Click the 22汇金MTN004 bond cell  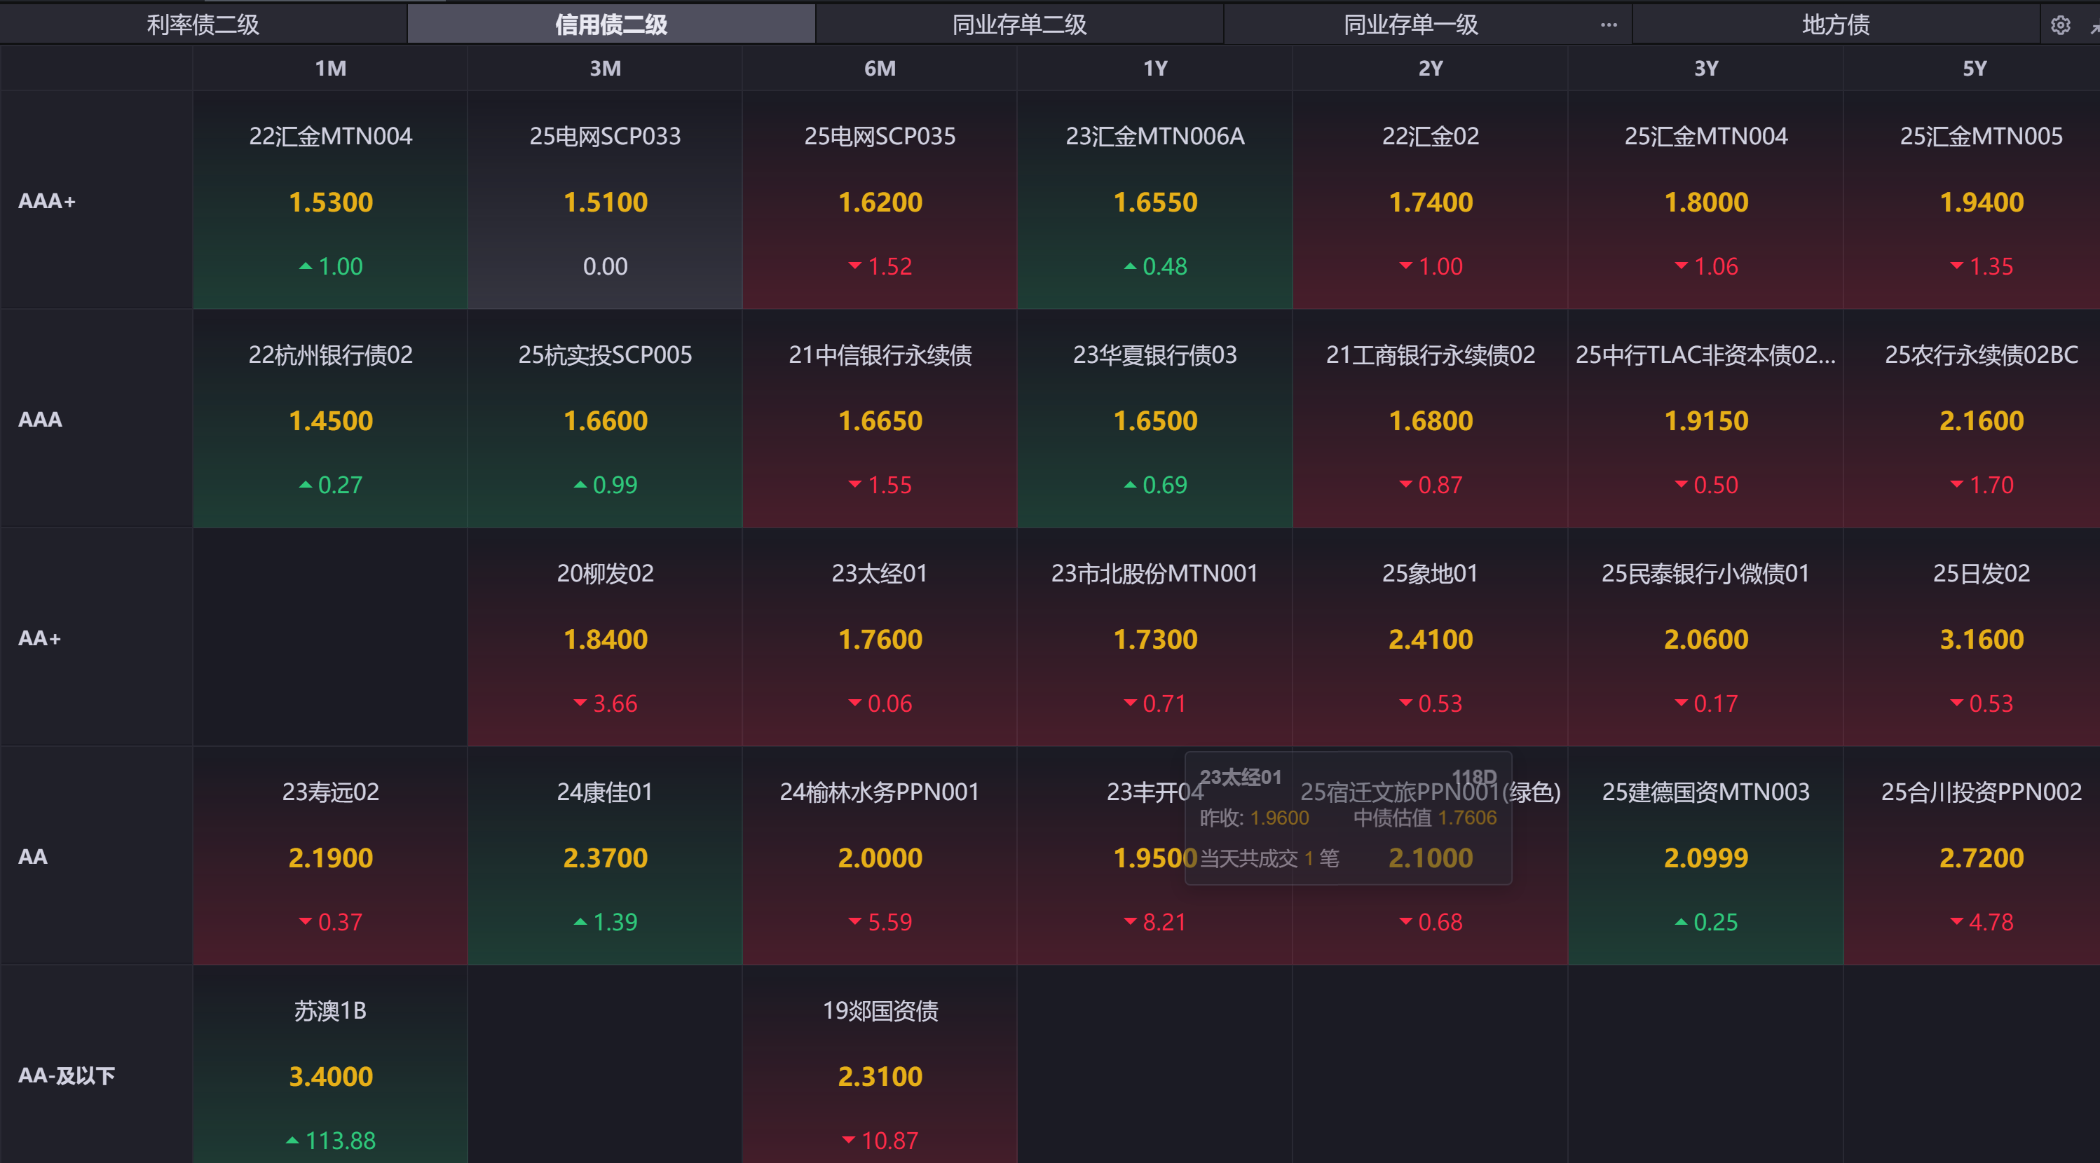point(330,200)
